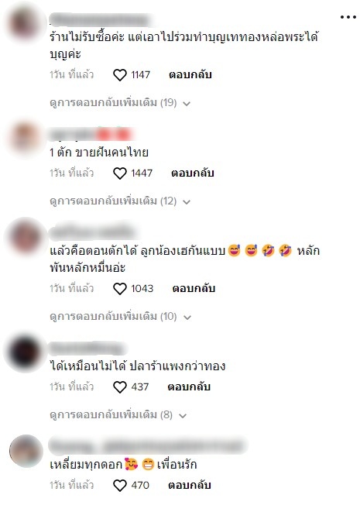Open the first commenter's profile picture

click(26, 24)
